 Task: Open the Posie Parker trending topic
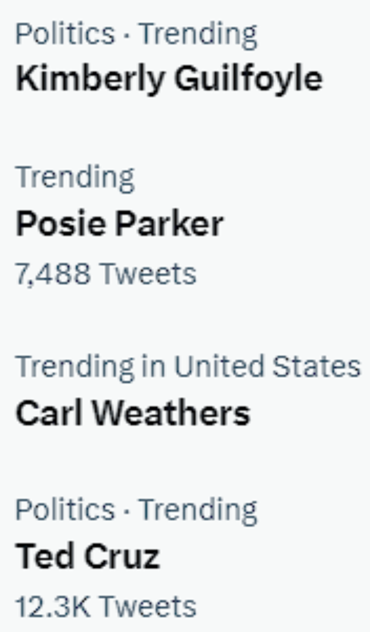coord(119,224)
